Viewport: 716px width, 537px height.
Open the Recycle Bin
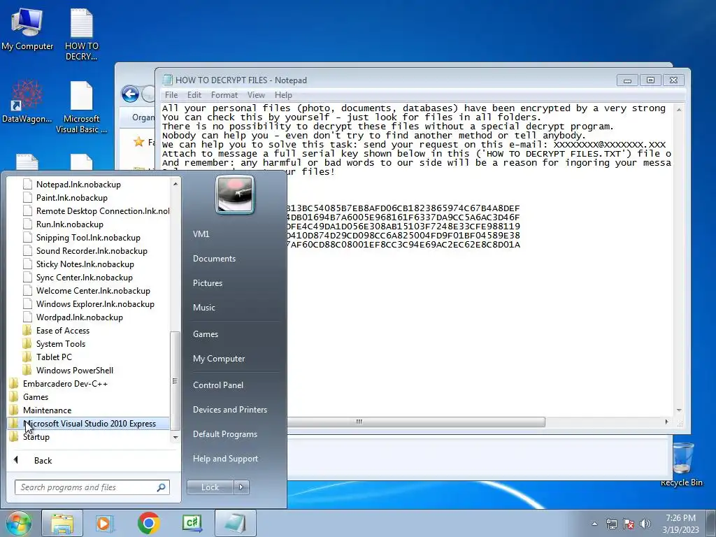coord(682,465)
